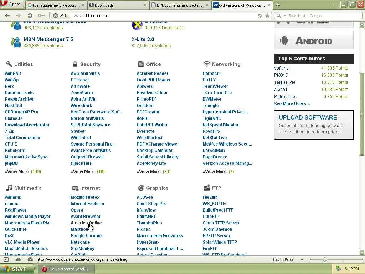The width and height of the screenshot is (365, 274).
Task: Click the Search with Google field
Action: point(318,16)
